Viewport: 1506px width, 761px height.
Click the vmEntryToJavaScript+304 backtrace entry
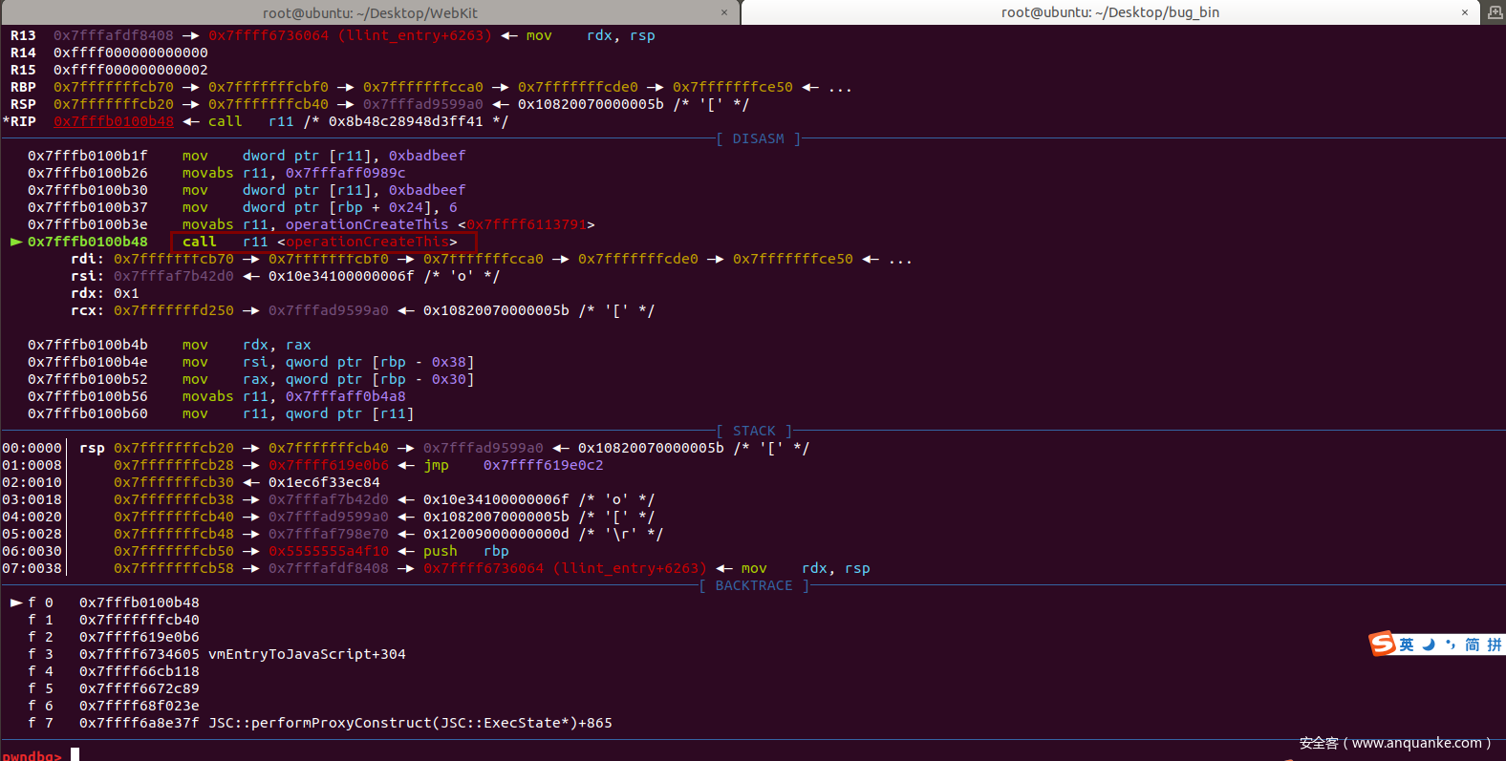307,654
